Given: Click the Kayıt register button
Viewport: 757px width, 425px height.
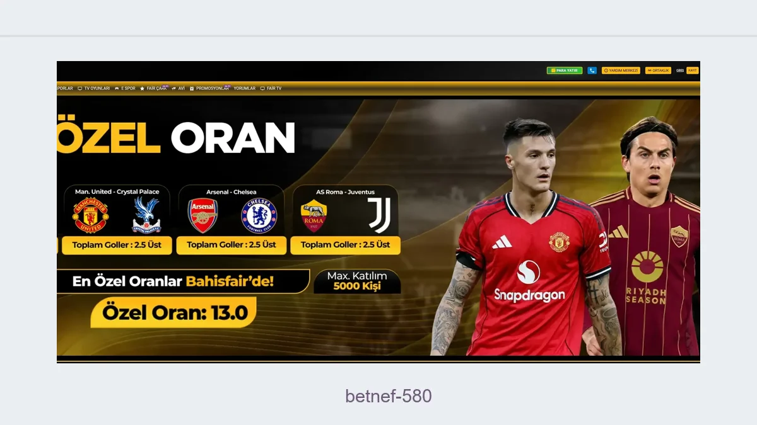Looking at the screenshot, I should [693, 71].
